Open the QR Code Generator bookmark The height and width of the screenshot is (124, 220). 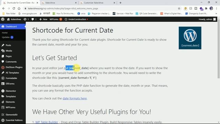point(147,13)
